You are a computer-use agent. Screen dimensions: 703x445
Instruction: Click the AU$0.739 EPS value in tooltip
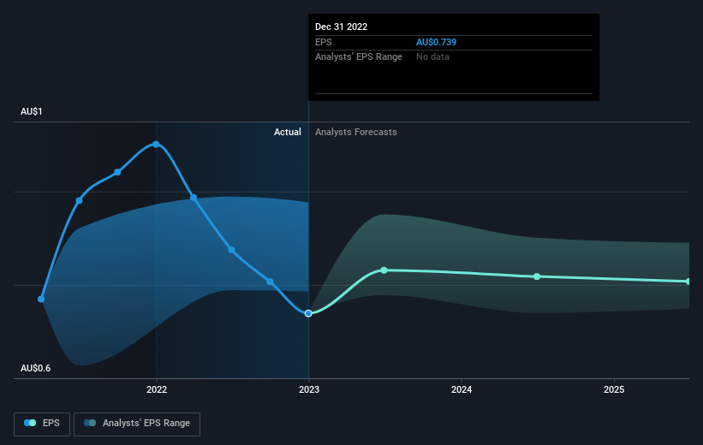[x=436, y=42]
